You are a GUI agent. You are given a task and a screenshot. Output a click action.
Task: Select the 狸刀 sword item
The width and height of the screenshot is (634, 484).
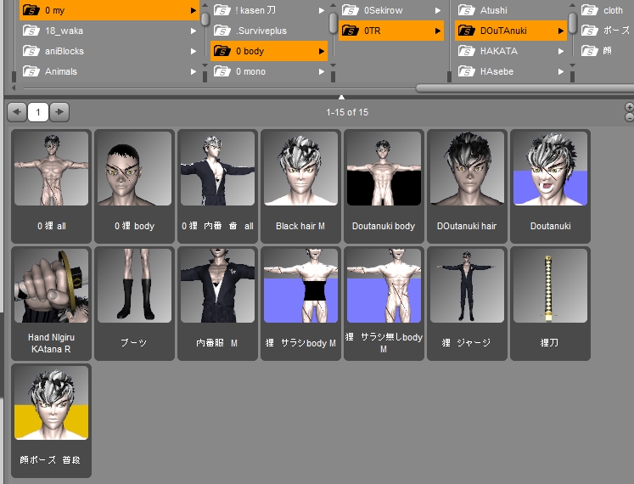point(550,303)
